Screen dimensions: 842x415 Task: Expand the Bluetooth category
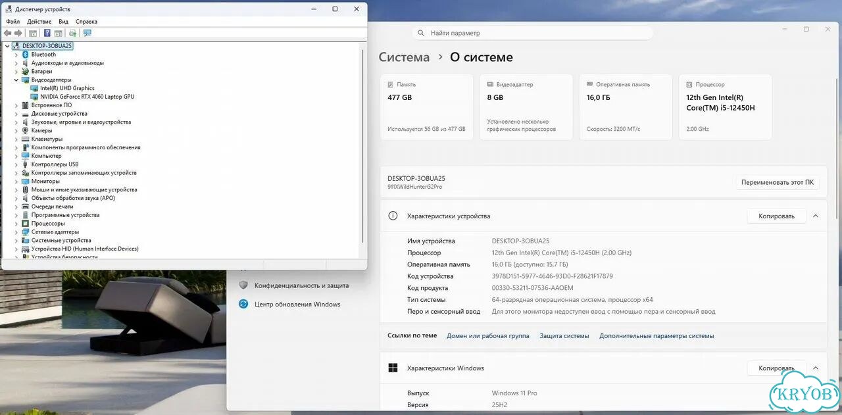[16, 55]
